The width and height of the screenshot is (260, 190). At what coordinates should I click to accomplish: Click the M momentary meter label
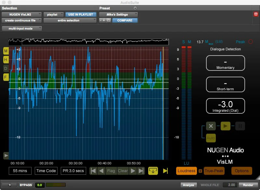(x=189, y=42)
